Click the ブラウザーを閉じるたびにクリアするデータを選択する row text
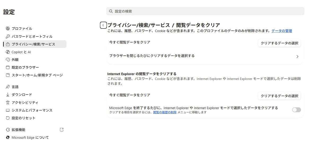 [152, 56]
